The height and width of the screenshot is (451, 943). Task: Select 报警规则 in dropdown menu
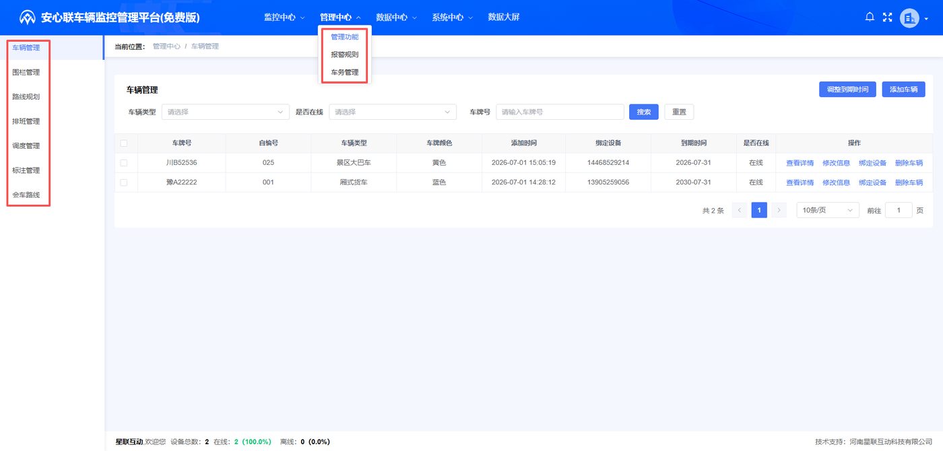point(344,55)
